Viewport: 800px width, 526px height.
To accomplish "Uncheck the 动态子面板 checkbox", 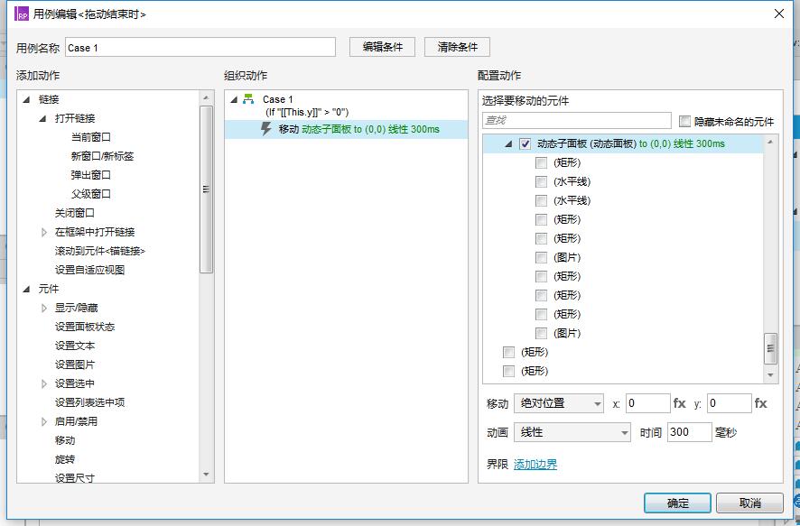I will pyautogui.click(x=525, y=143).
